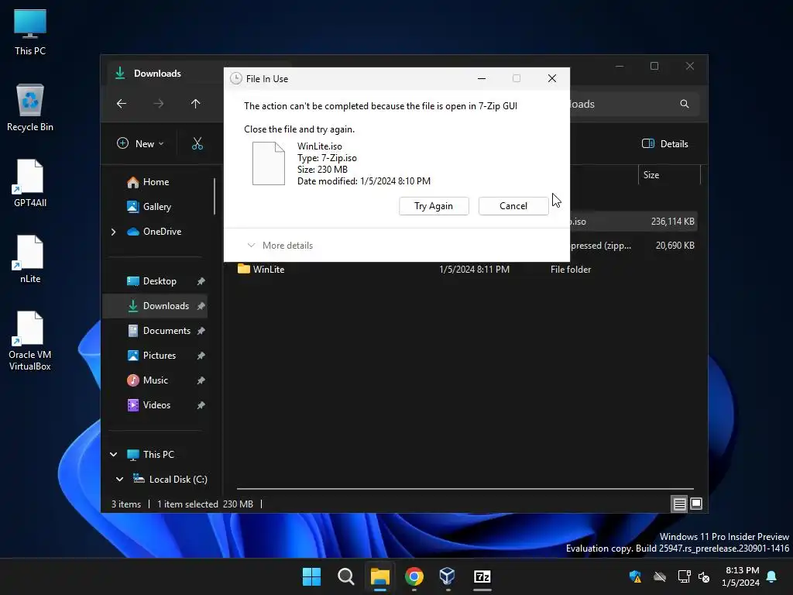This screenshot has width=793, height=595.
Task: Collapse the This PC tree node
Action: tap(114, 455)
